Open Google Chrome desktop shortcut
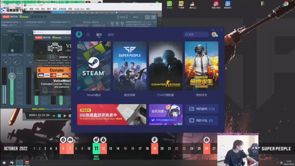 click(286, 4)
